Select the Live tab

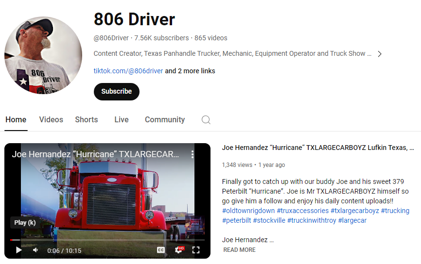click(x=122, y=119)
